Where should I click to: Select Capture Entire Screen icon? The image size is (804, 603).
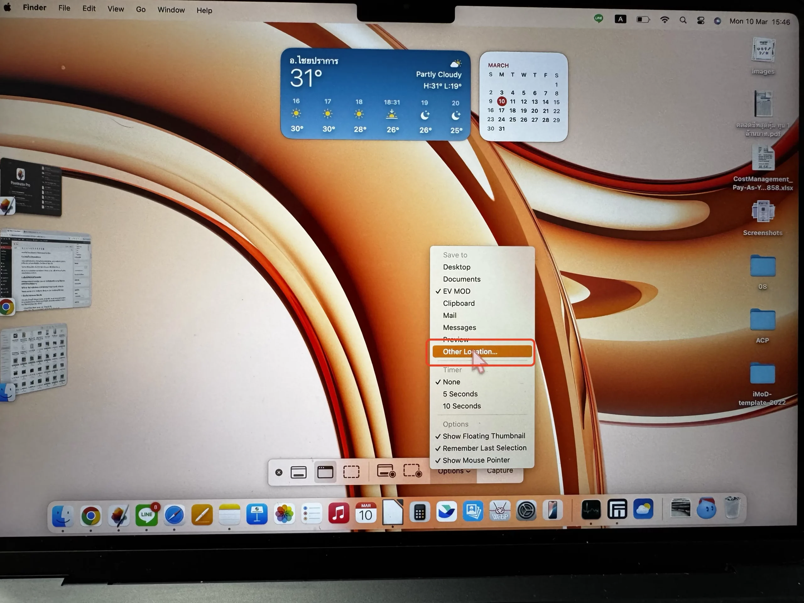[298, 473]
